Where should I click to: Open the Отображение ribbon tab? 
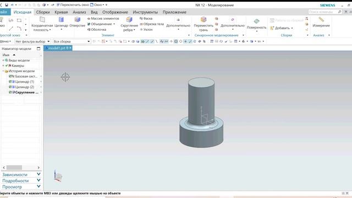click(115, 12)
